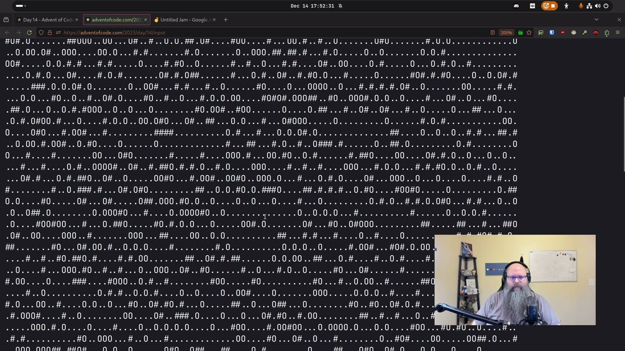
Task: Click the webcam overlay video thumbnail
Action: point(515,280)
